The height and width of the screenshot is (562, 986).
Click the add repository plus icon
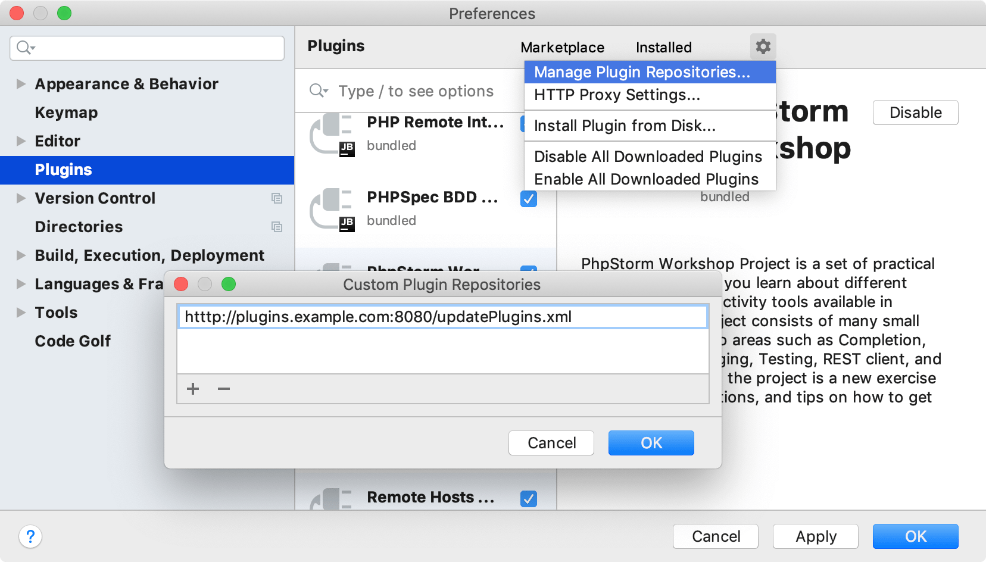tap(193, 389)
